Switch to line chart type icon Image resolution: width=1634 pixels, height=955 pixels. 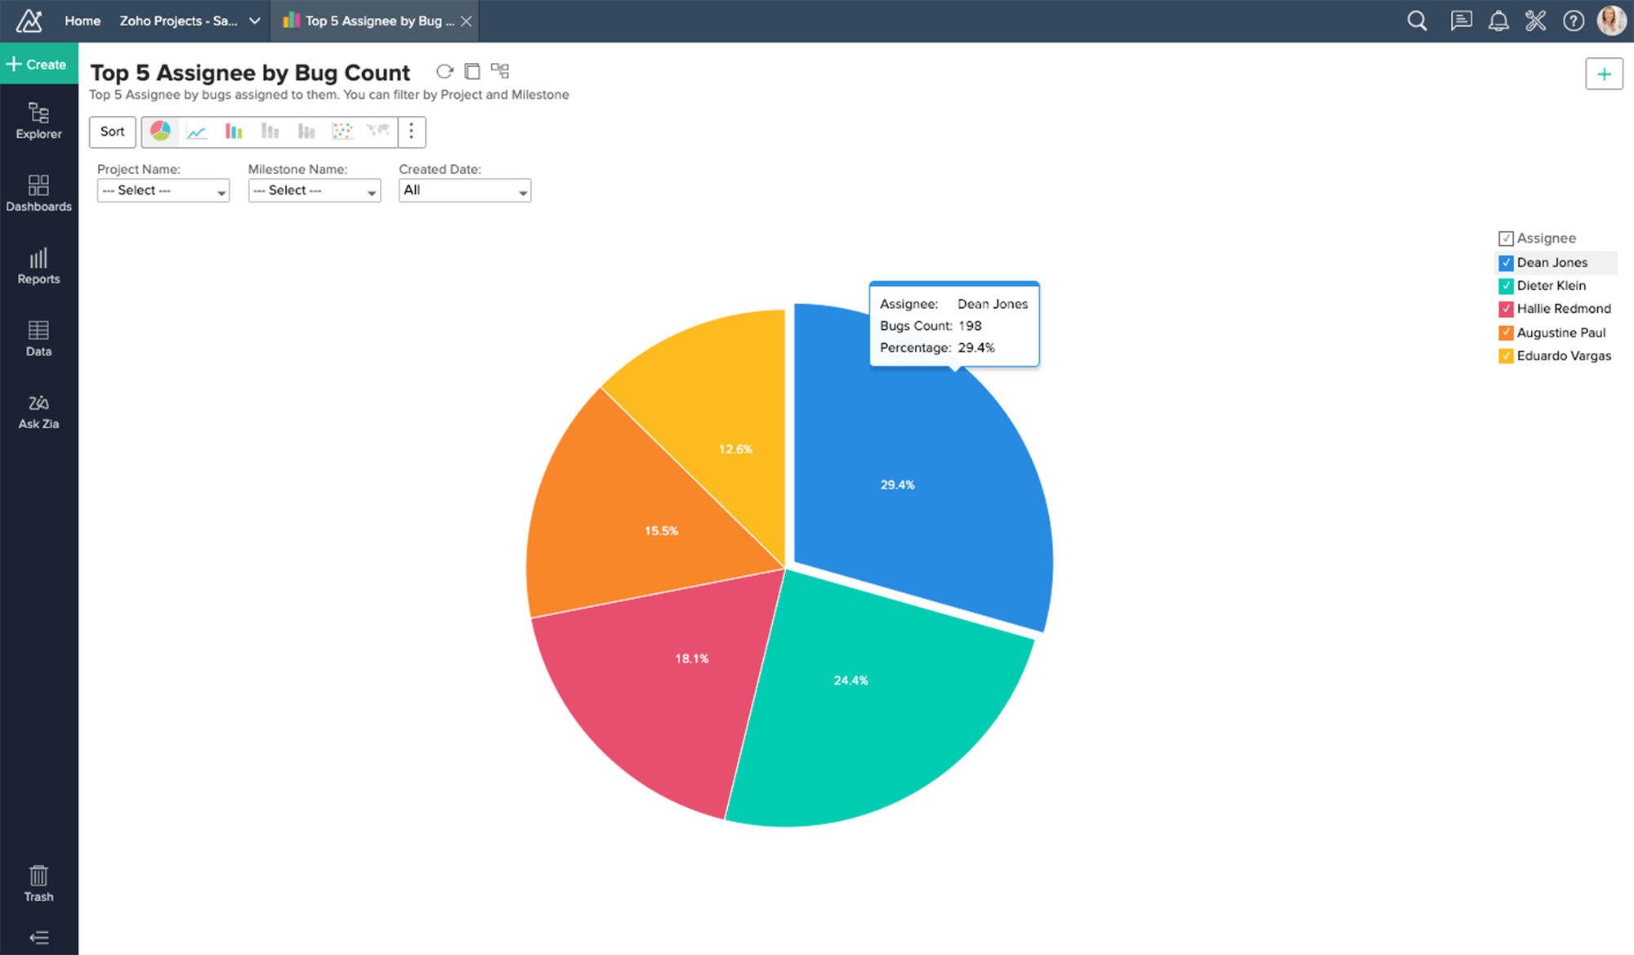point(197,132)
